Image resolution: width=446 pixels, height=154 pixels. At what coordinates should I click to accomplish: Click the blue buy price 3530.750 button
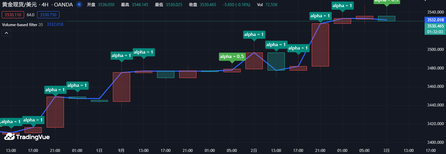tap(49, 15)
